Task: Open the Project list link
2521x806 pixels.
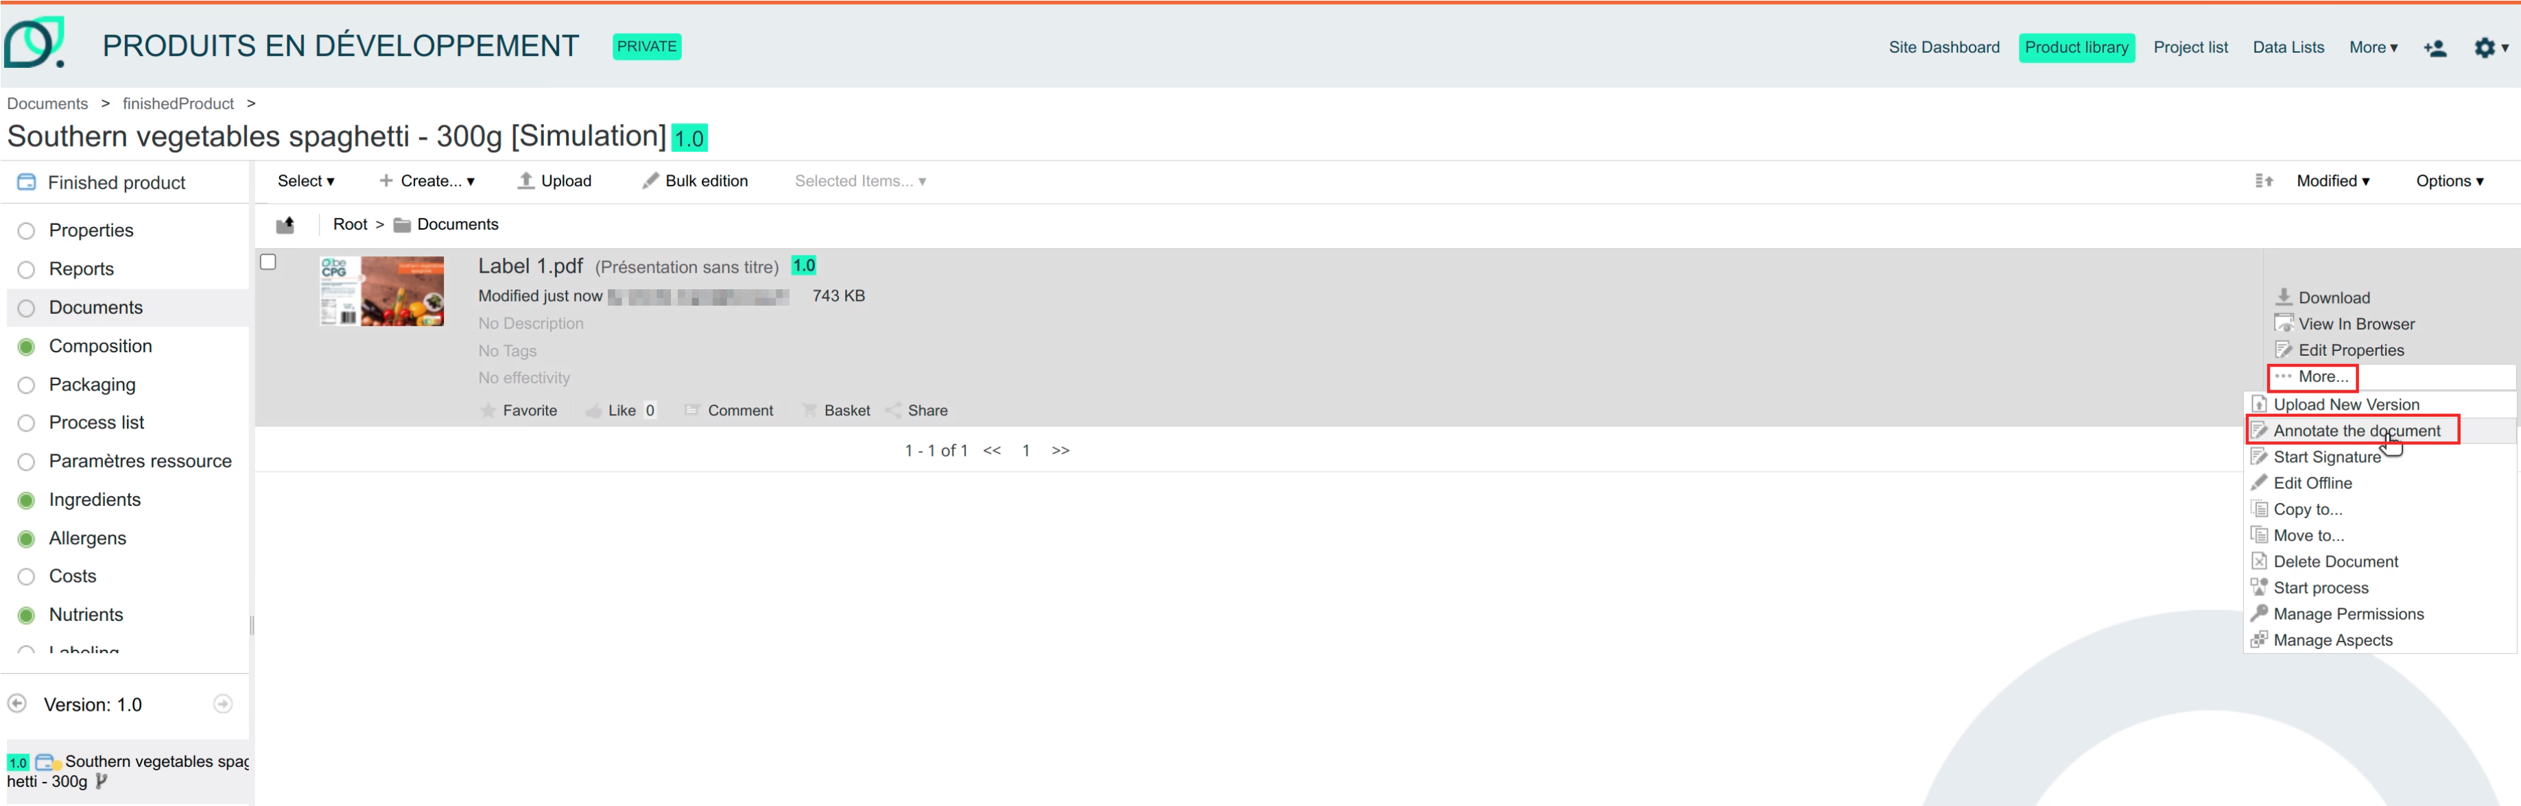Action: coord(2189,47)
